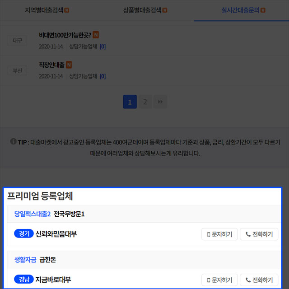Click the 부산 region tag
Viewport: 289px width, 289px height.
[x=17, y=70]
